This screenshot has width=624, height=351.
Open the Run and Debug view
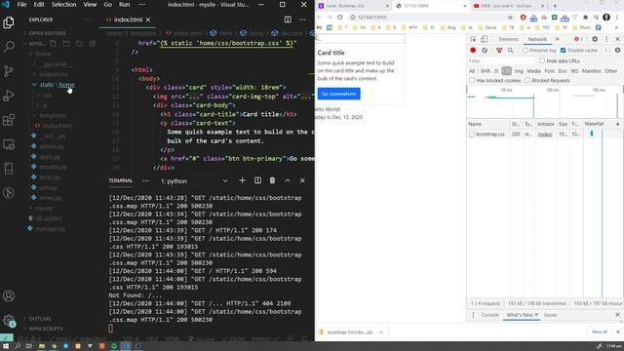coord(9,96)
